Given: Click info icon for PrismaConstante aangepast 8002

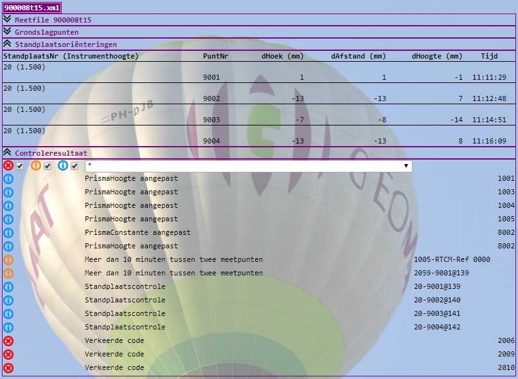Looking at the screenshot, I should point(8,233).
